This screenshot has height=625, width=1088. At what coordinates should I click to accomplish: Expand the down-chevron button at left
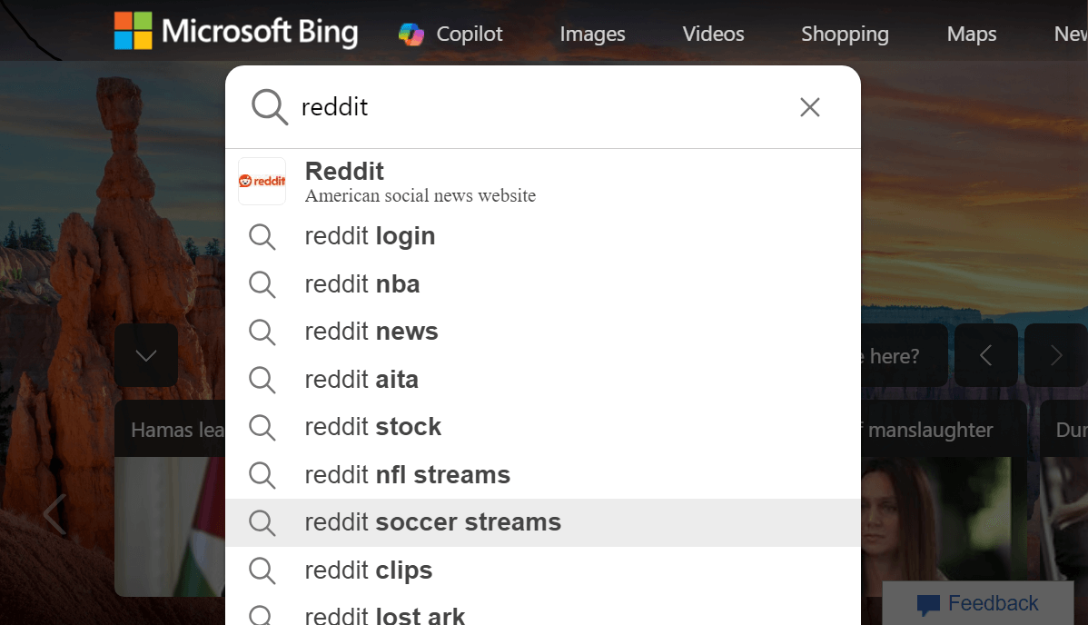[x=145, y=355]
